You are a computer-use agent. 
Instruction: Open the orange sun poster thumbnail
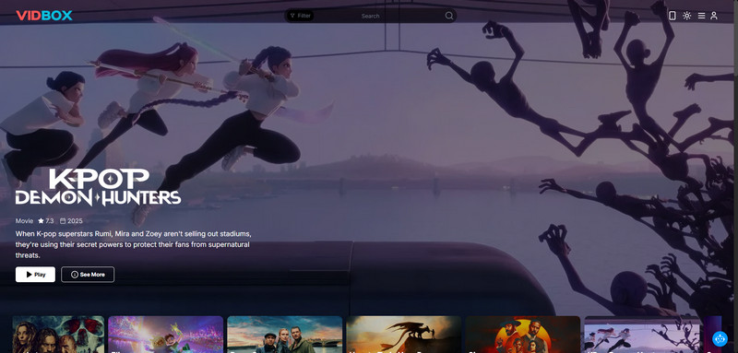click(x=523, y=335)
